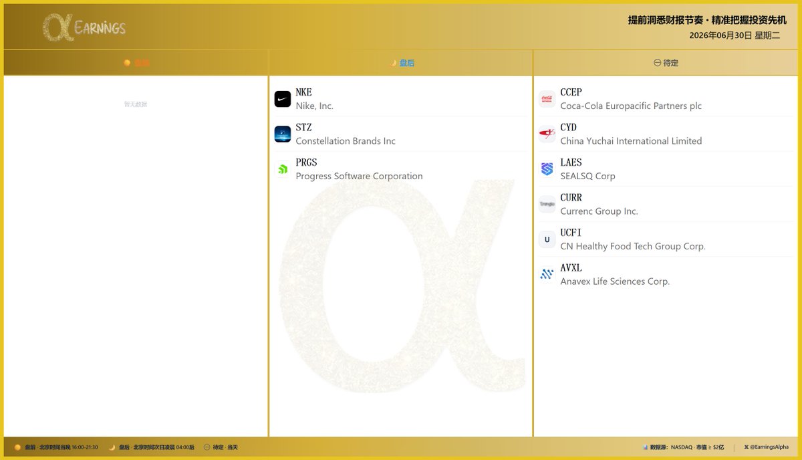
Task: Click the alpha Earnings logo in header
Action: (84, 27)
